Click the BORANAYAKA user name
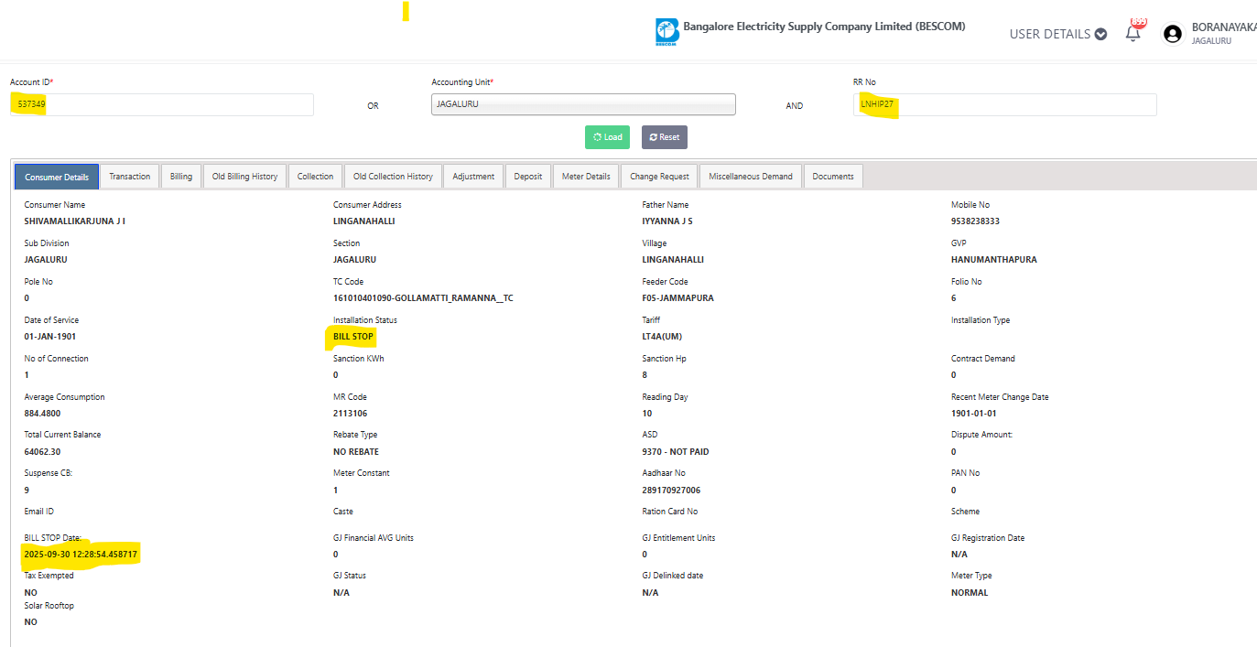This screenshot has height=647, width=1257. coord(1224,27)
